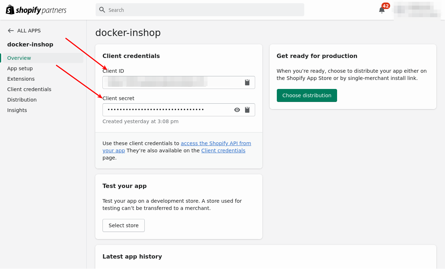Click the 'Client ID' label
Image resolution: width=445 pixels, height=269 pixels.
click(x=113, y=71)
